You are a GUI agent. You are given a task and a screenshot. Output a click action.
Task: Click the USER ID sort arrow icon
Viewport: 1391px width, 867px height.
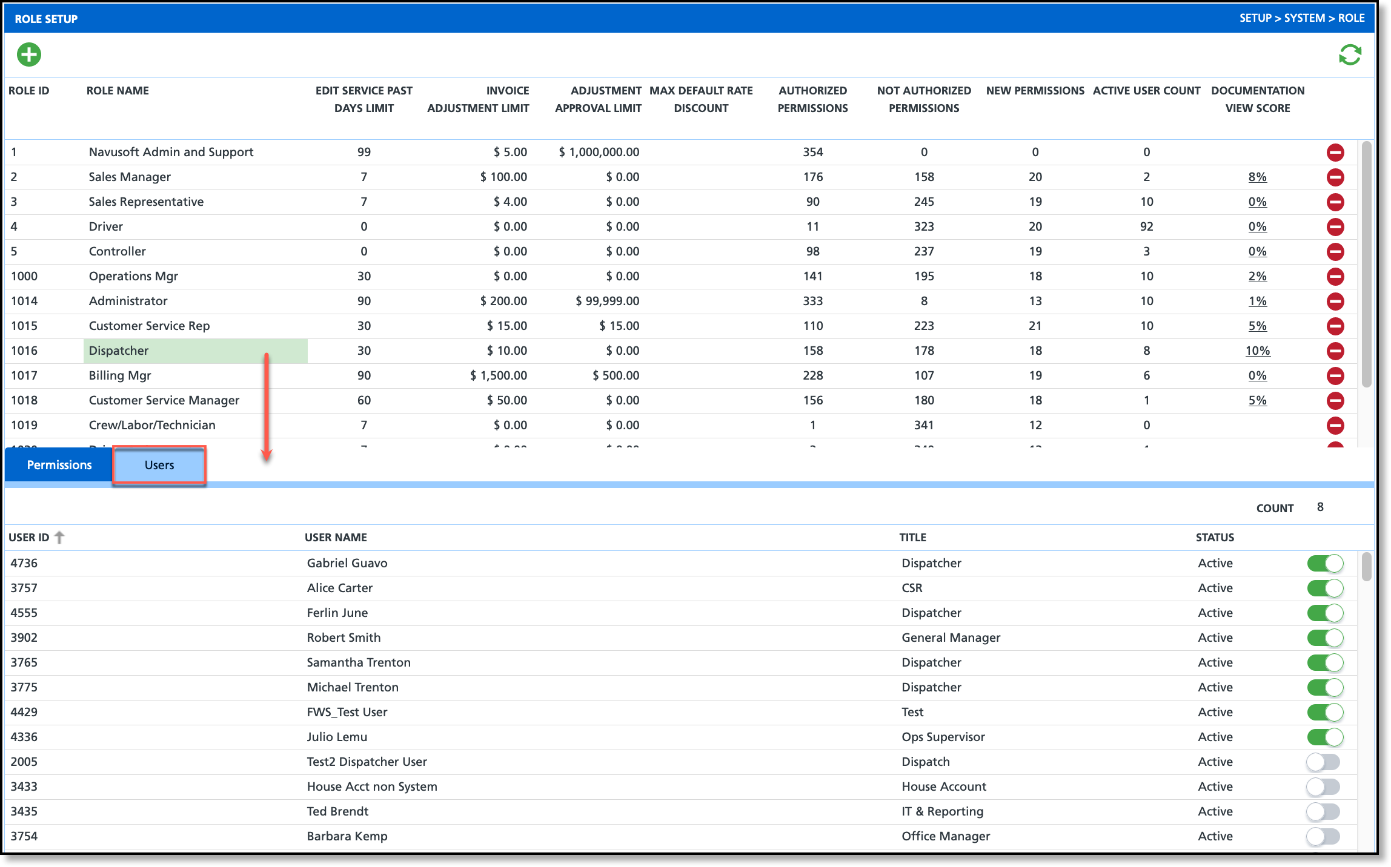[59, 538]
